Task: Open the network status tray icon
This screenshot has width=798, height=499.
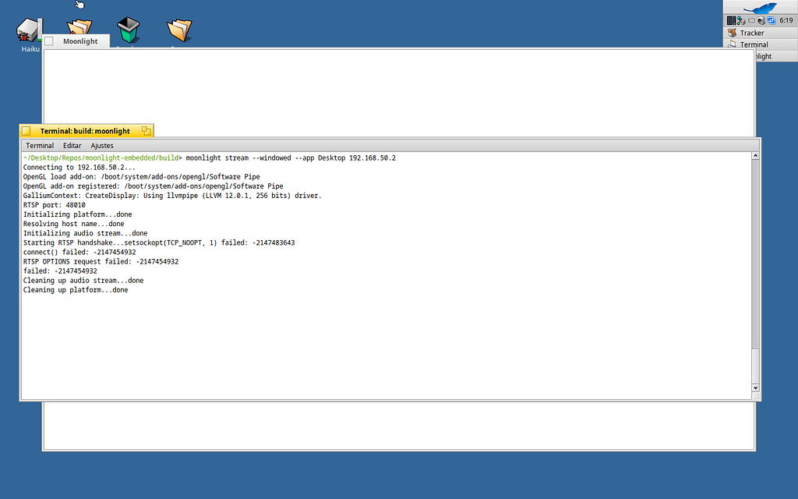Action: pyautogui.click(x=741, y=21)
